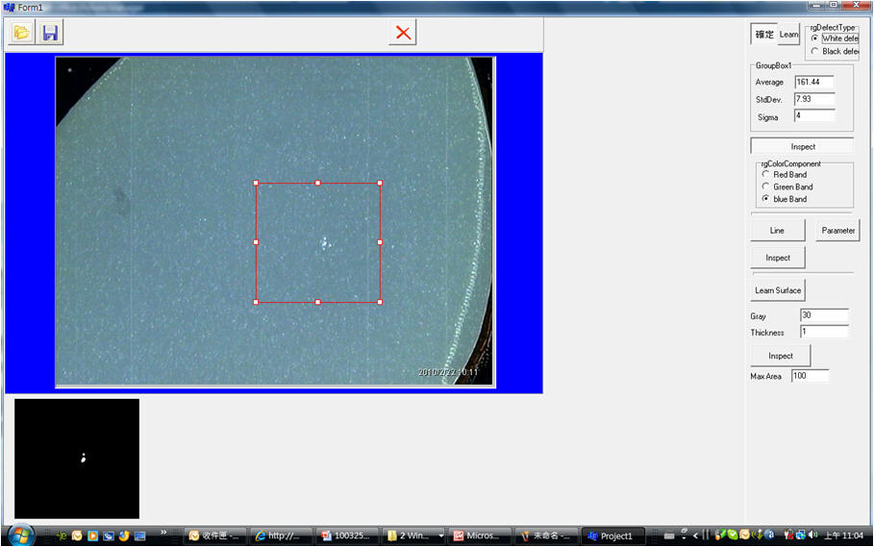Click the Inspect button under the Line button
Screen dimensions: 874x547
(778, 258)
